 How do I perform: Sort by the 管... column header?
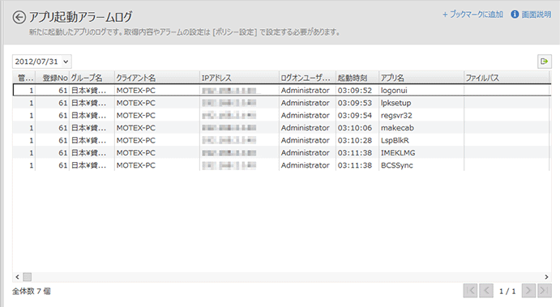[24, 78]
